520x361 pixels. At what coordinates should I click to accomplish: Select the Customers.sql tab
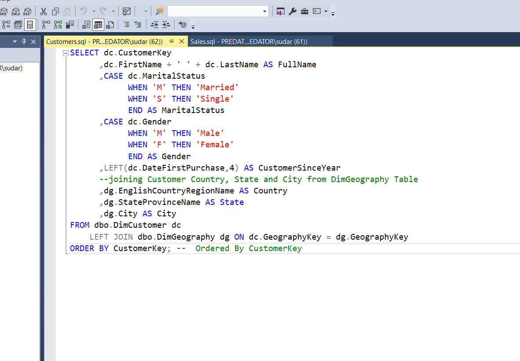coord(104,41)
